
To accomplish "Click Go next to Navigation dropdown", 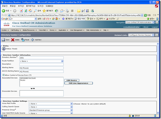I will [x=157, y=22].
